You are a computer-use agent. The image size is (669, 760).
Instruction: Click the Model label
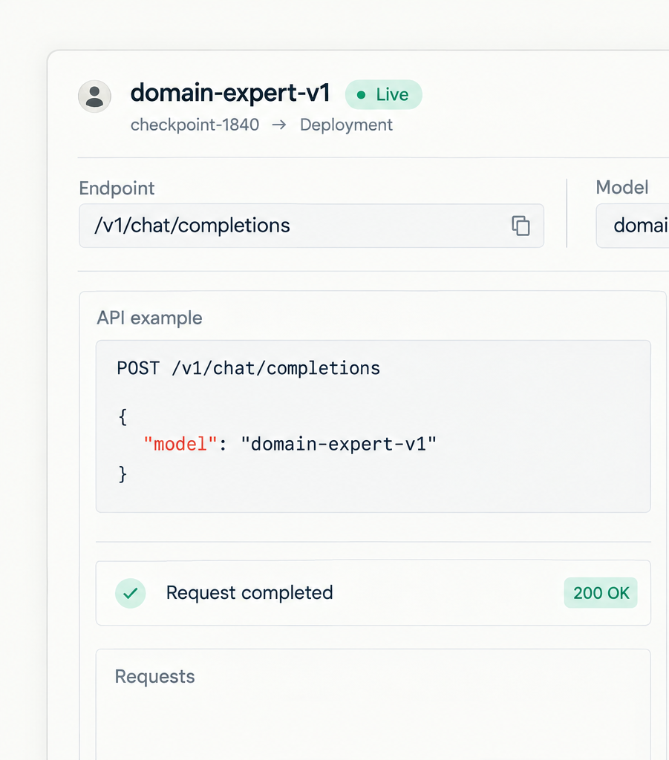coord(622,187)
